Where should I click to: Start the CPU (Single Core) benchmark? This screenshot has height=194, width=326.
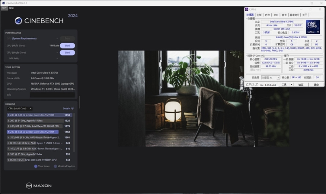[x=67, y=53]
